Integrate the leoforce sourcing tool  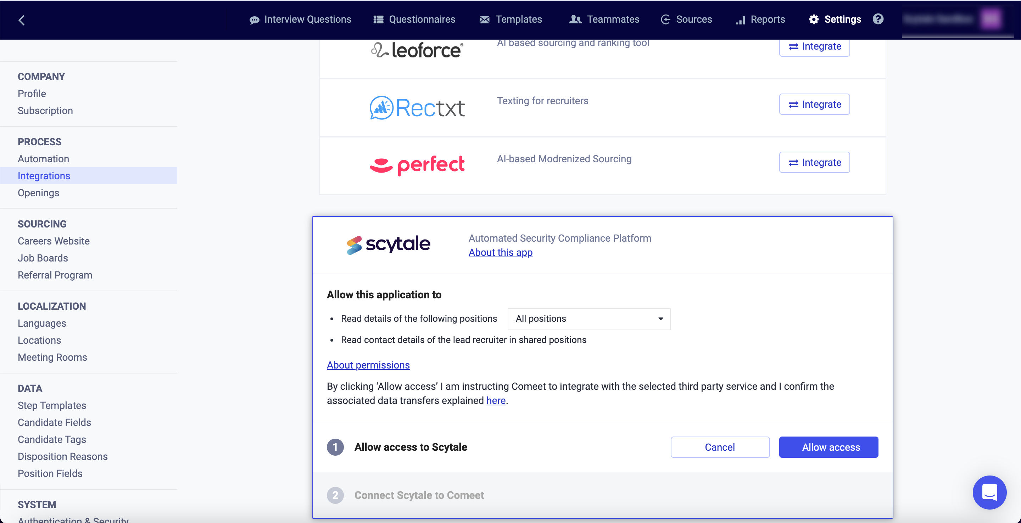815,46
